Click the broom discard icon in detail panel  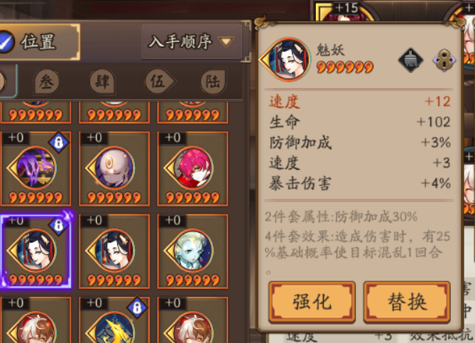410,60
